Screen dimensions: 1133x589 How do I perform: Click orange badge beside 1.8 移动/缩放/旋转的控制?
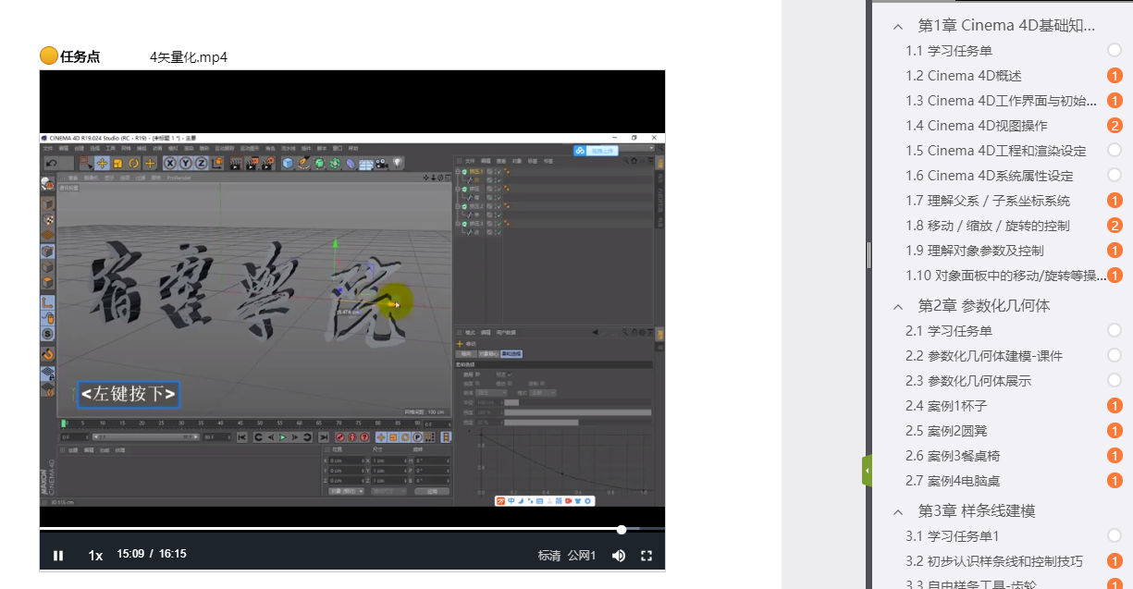[1115, 226]
